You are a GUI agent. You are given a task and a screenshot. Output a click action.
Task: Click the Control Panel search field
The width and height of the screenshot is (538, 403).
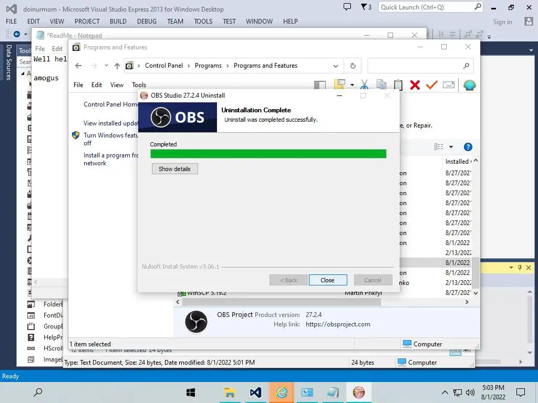point(420,66)
